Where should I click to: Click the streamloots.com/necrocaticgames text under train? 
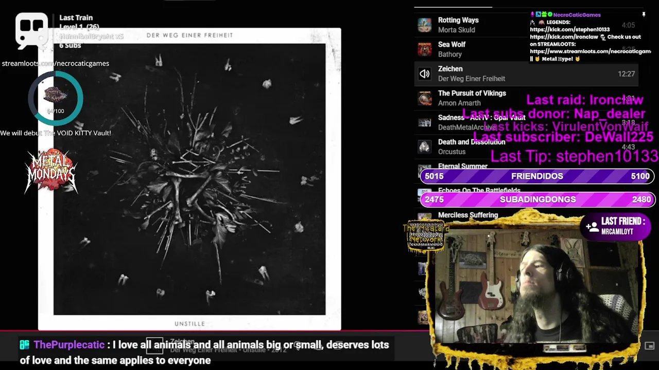[55, 63]
